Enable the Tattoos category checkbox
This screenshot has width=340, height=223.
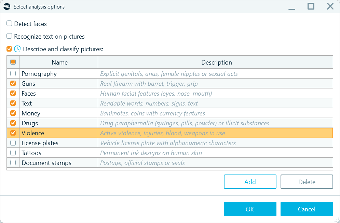tap(13, 153)
